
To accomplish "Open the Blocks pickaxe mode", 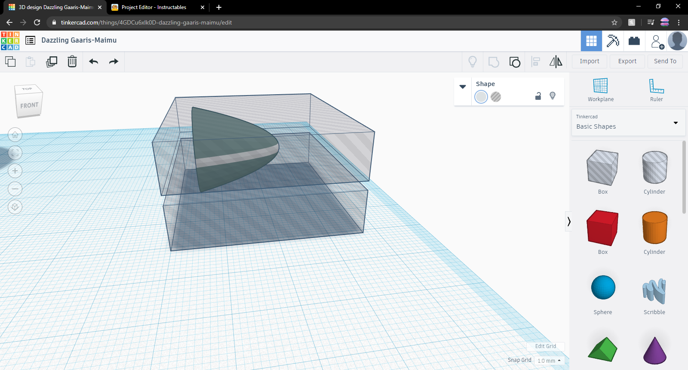I will pyautogui.click(x=613, y=41).
